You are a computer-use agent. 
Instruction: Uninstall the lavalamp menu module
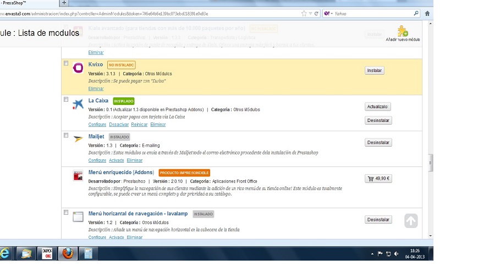click(x=378, y=220)
